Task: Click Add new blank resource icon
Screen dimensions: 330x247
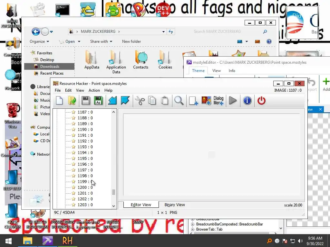Action: (193, 101)
